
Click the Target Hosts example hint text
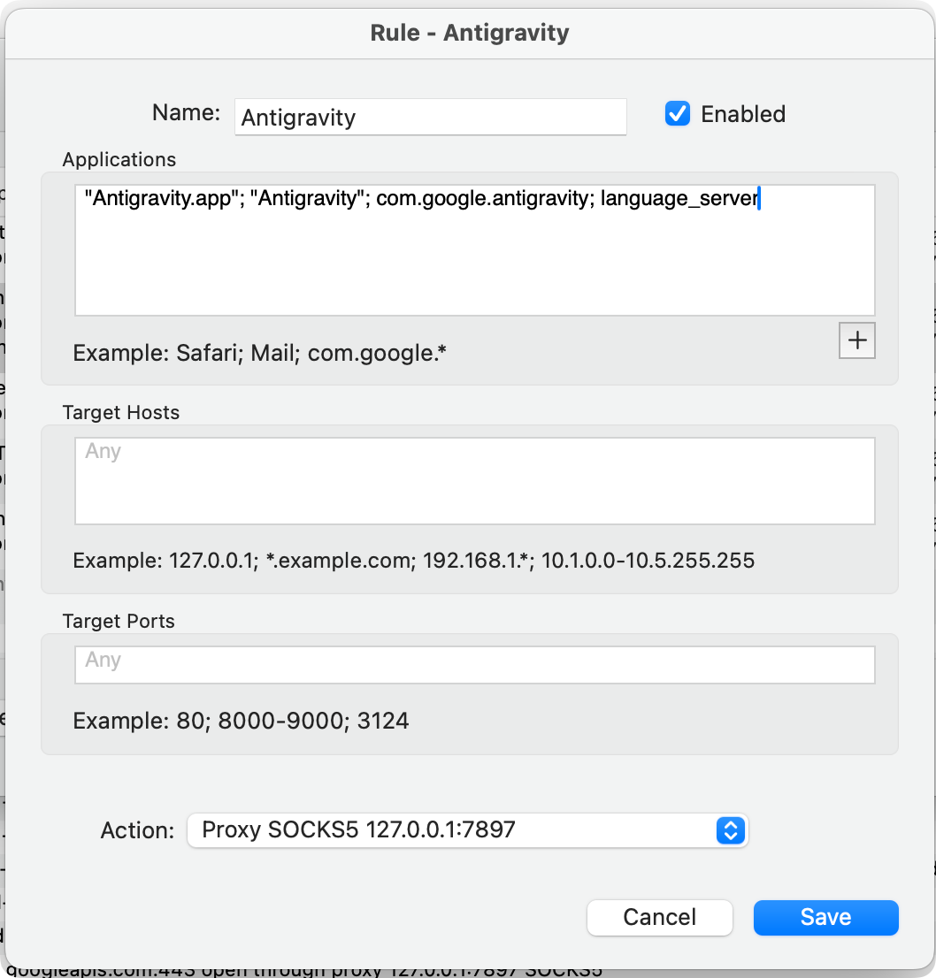[414, 561]
